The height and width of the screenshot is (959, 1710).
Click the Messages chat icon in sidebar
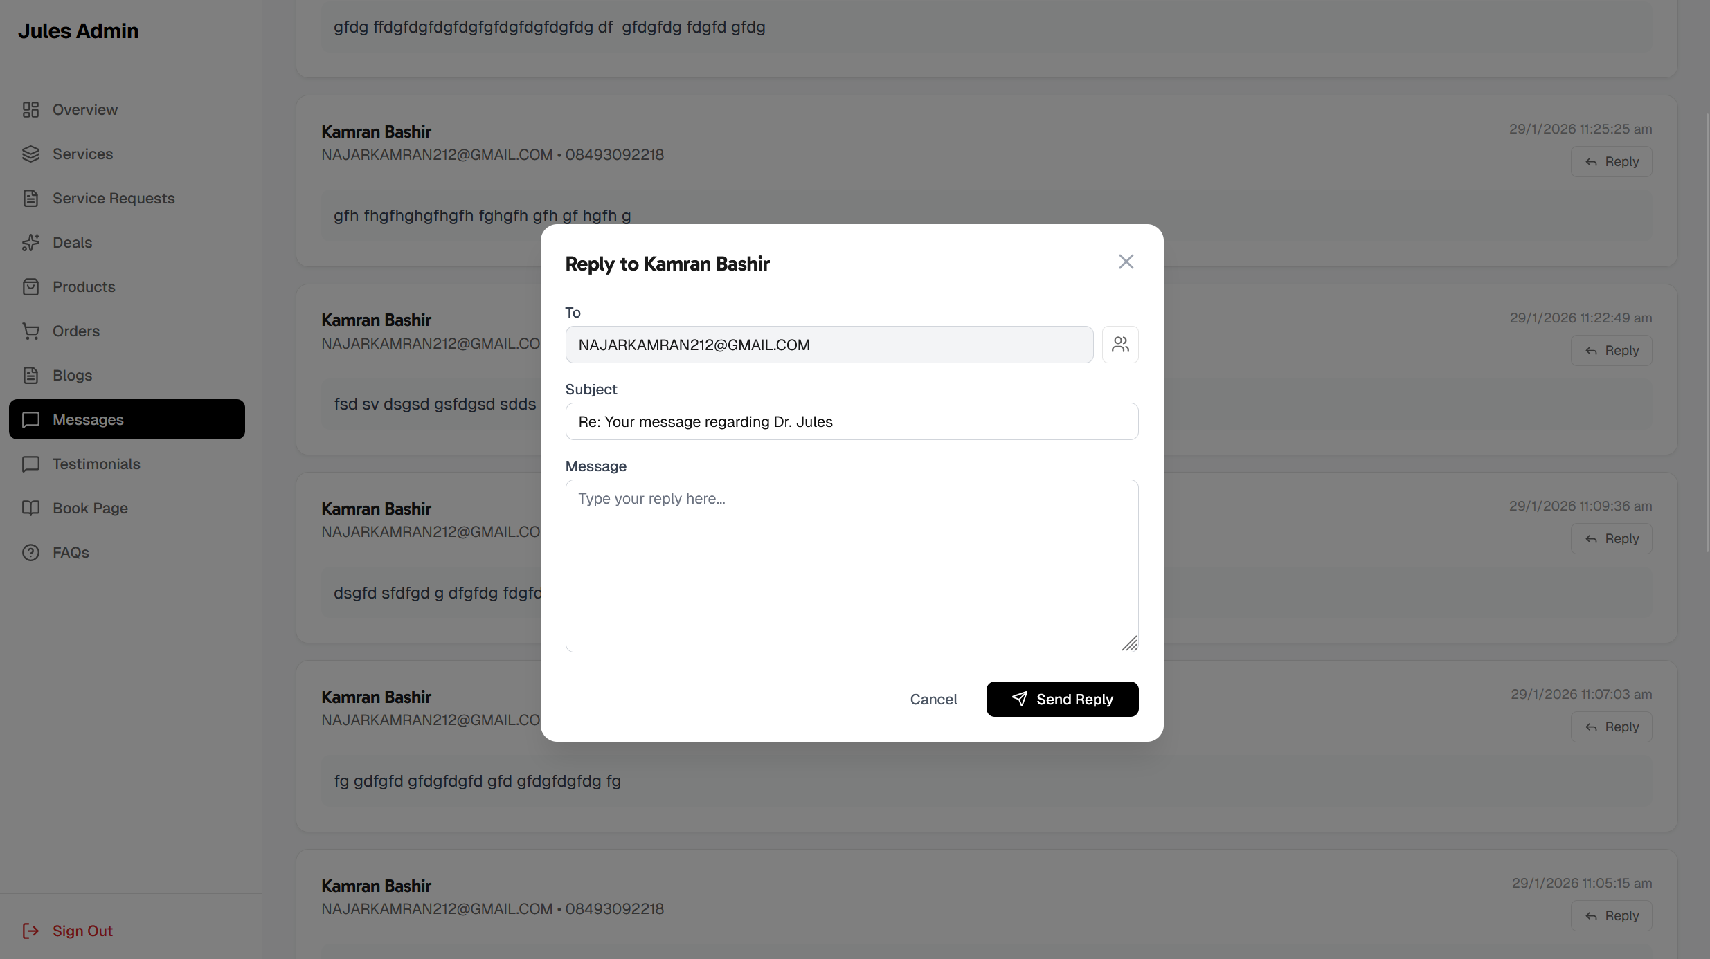click(x=30, y=419)
